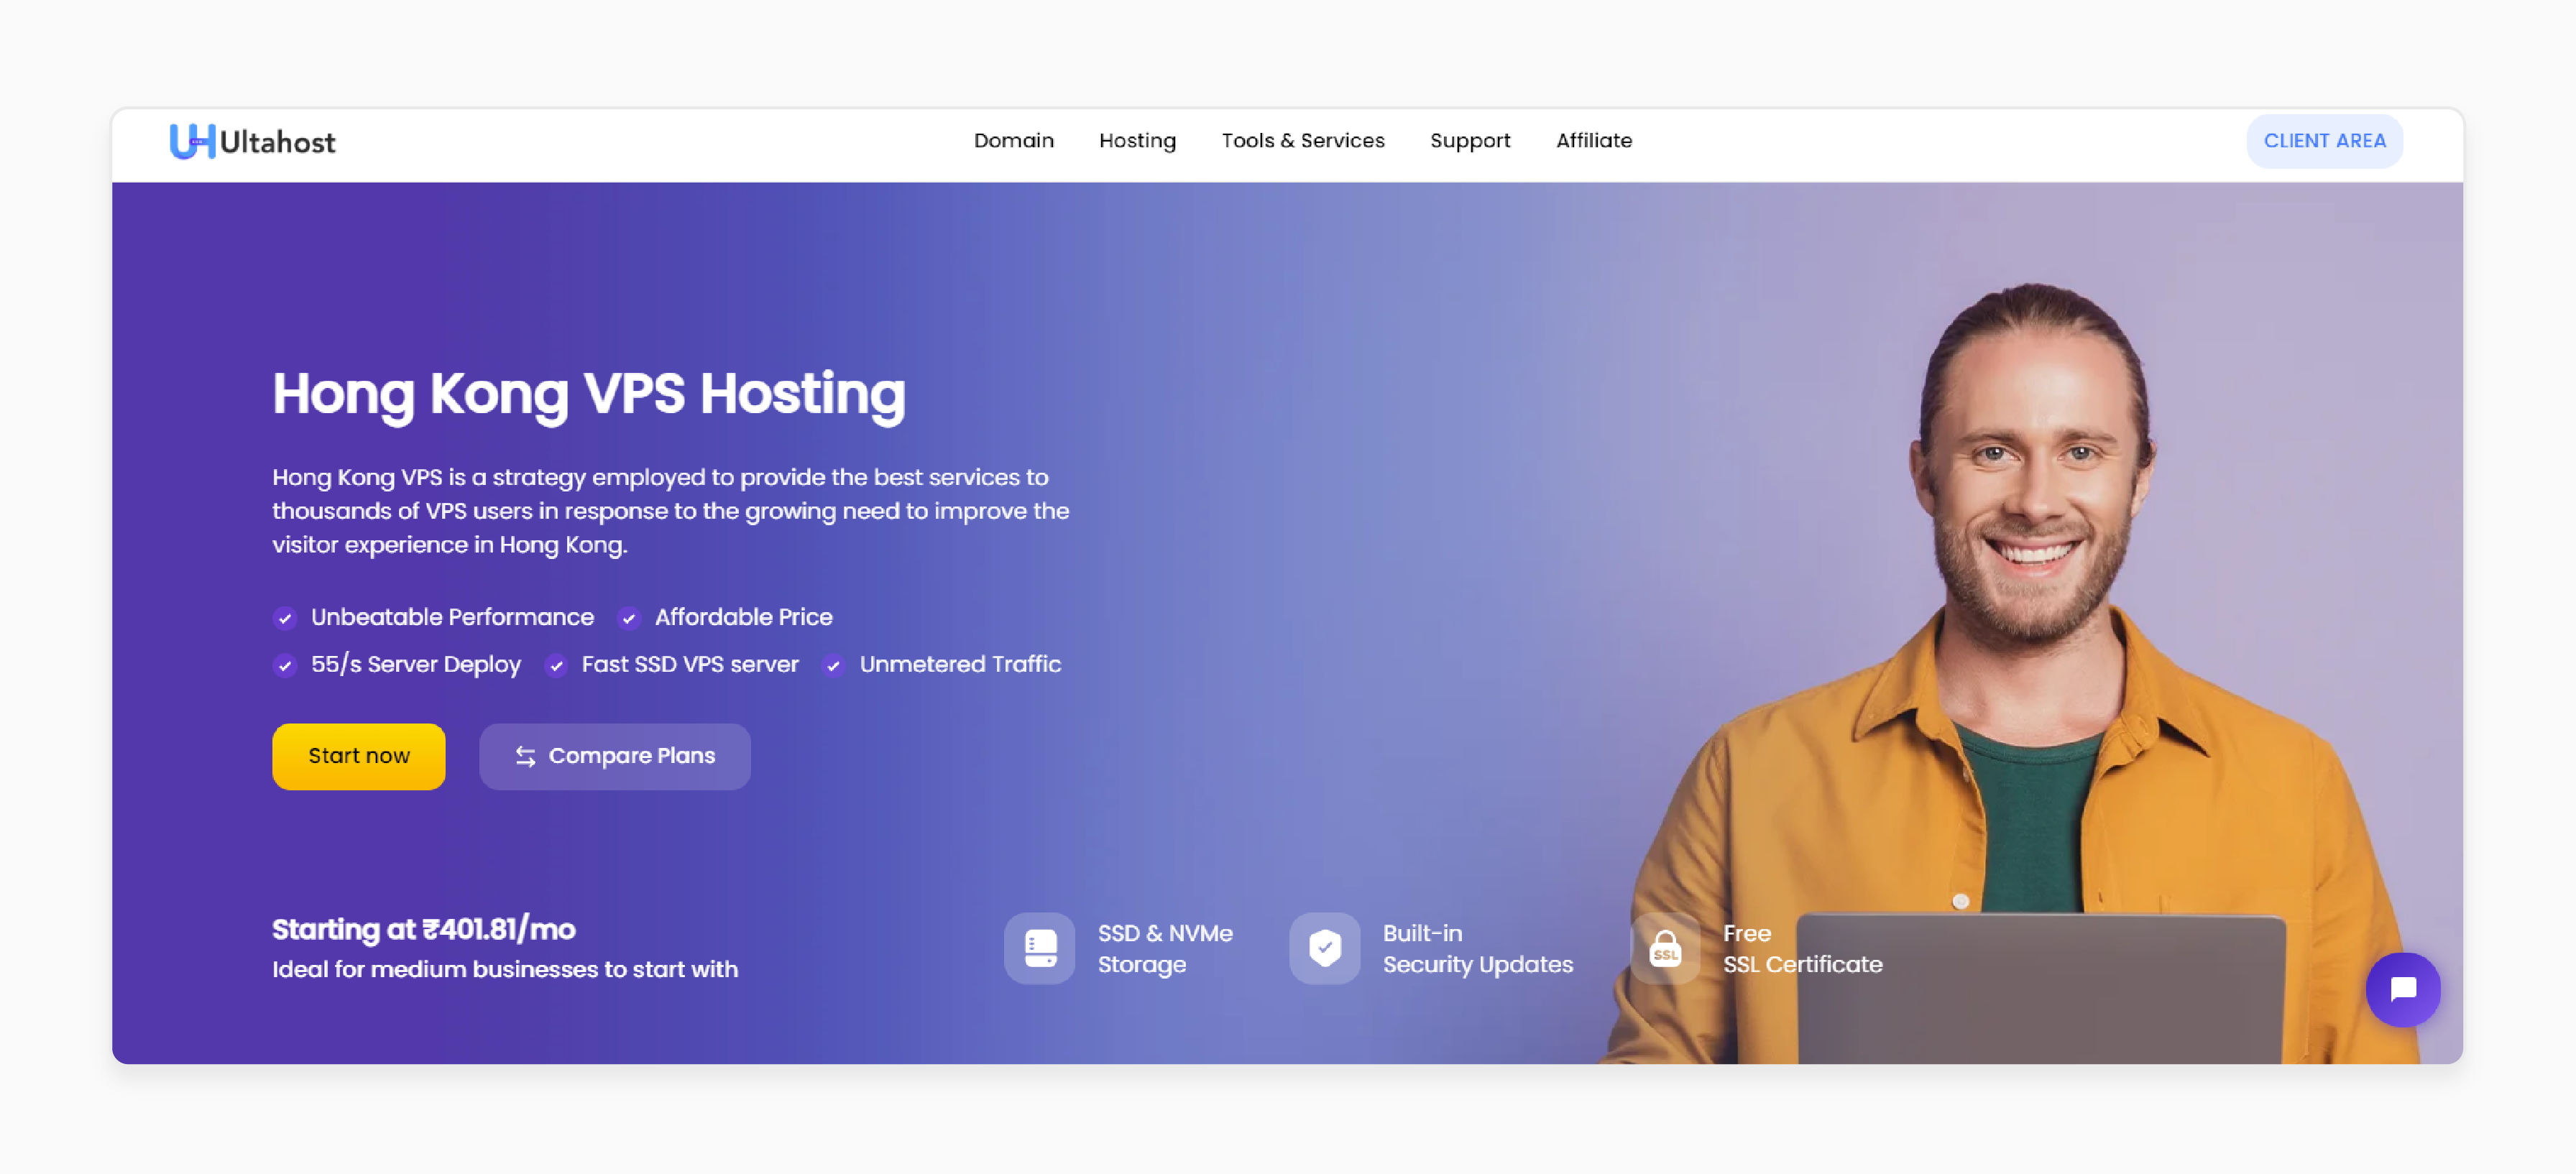Image resolution: width=2576 pixels, height=1174 pixels.
Task: Click checkmark icon beside Affordable Price
Action: click(629, 618)
